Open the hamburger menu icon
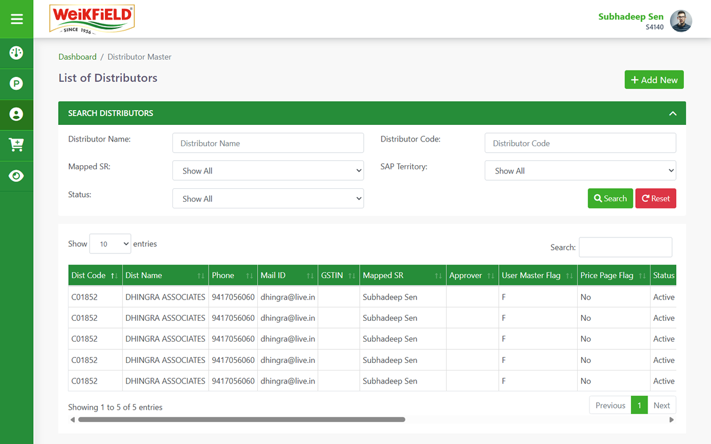The image size is (711, 444). (17, 19)
